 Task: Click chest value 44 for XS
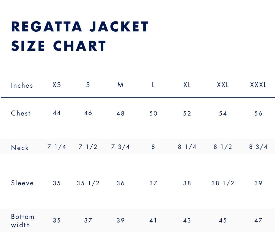coord(57,113)
